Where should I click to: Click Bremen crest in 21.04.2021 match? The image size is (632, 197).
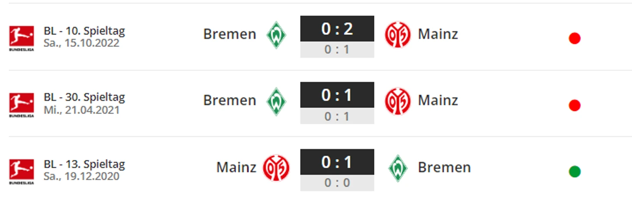(276, 101)
